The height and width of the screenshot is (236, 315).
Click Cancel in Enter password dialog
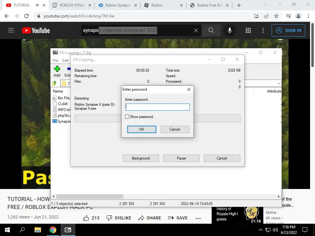175,129
